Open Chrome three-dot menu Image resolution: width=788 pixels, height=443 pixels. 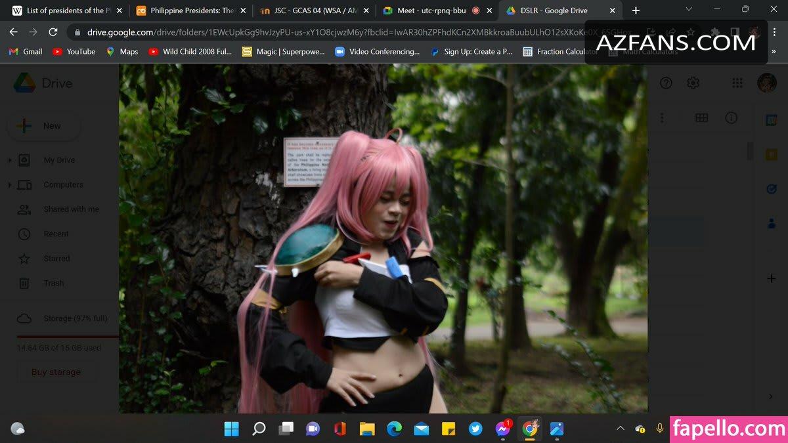point(776,32)
